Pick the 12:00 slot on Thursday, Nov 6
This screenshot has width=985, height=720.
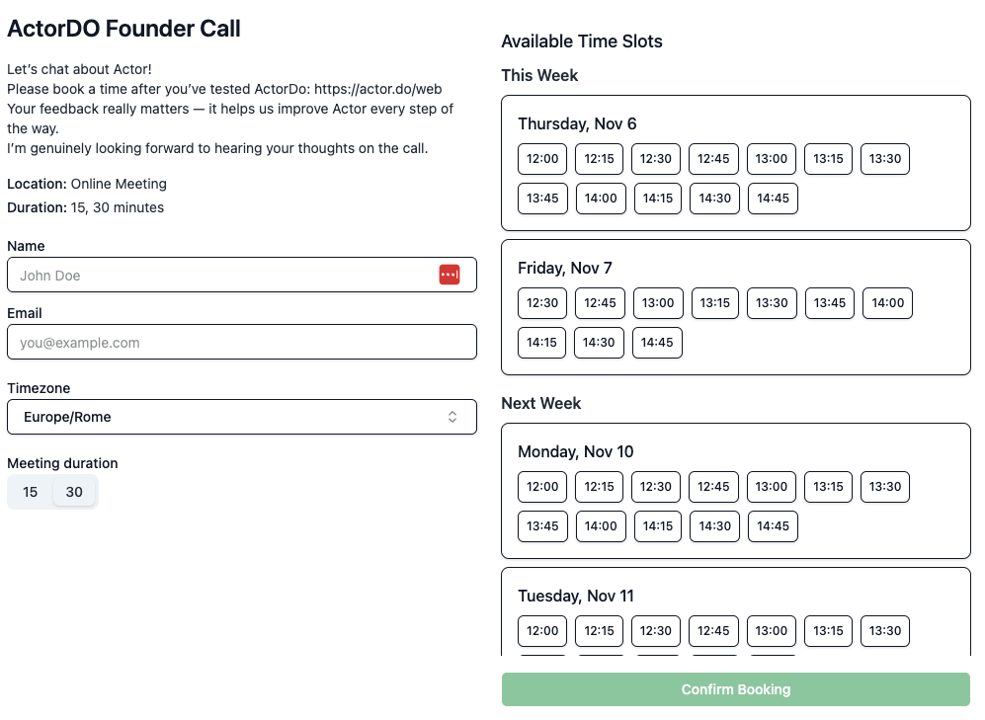pos(542,159)
